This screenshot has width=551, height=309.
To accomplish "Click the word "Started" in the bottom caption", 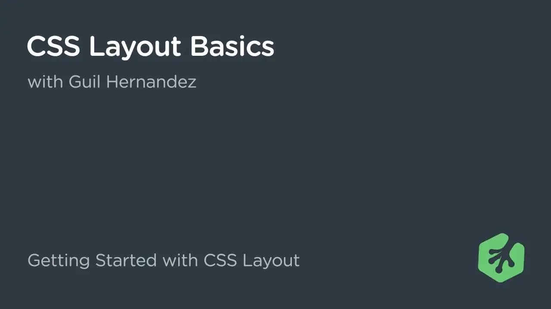I will (126, 260).
